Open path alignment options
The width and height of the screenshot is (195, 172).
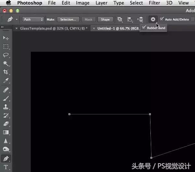pos(130,20)
